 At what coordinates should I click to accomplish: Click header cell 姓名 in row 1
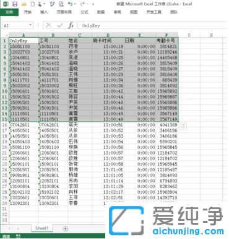point(80,40)
